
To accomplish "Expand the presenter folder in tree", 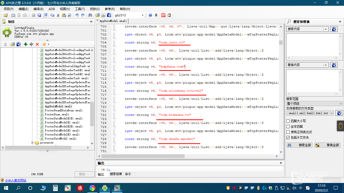I will click(x=32, y=142).
